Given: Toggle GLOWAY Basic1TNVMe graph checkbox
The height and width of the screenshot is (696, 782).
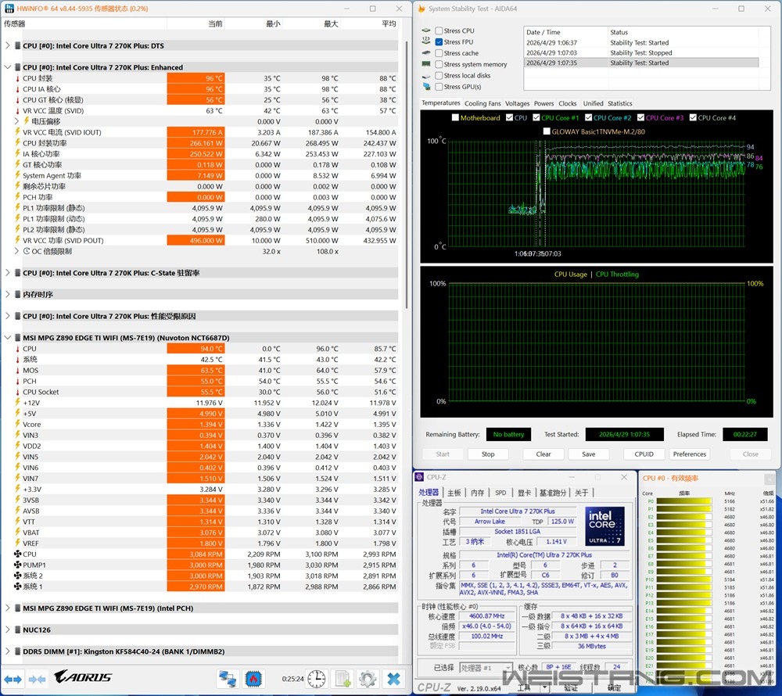Looking at the screenshot, I should pyautogui.click(x=547, y=131).
